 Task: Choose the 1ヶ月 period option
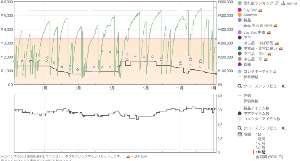(260, 143)
